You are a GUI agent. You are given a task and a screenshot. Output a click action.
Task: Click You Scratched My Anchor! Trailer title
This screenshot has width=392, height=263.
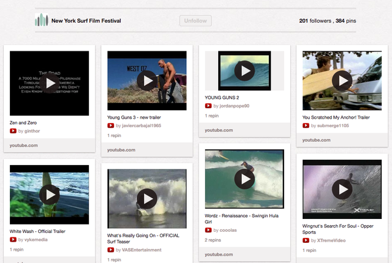(336, 117)
